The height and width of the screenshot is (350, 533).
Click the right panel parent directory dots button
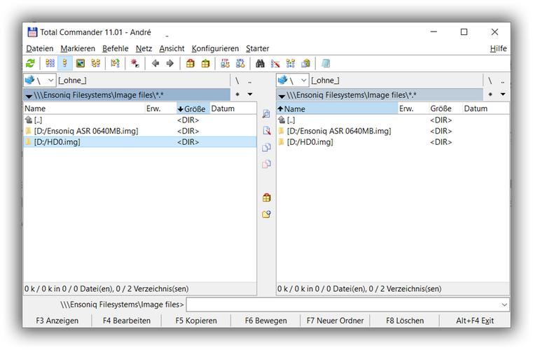click(x=502, y=81)
